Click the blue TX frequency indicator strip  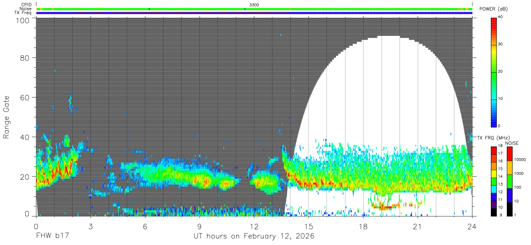[x=254, y=13]
